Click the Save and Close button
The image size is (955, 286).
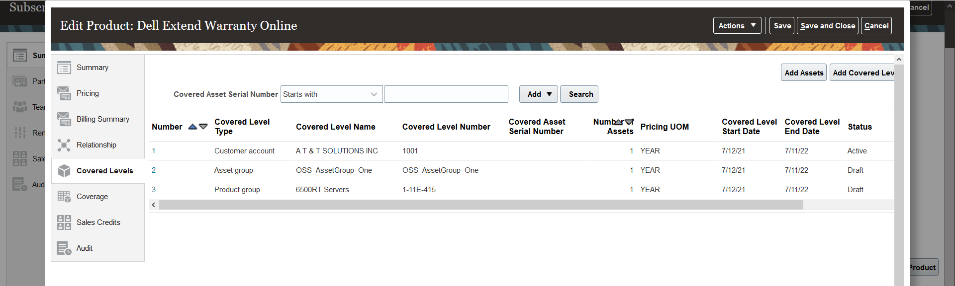tap(828, 26)
